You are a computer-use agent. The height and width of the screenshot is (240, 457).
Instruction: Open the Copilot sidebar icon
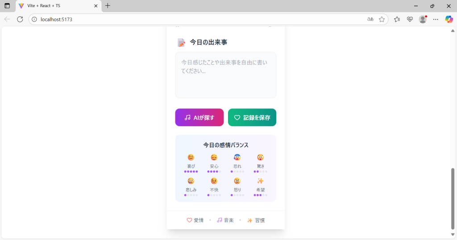pos(449,19)
